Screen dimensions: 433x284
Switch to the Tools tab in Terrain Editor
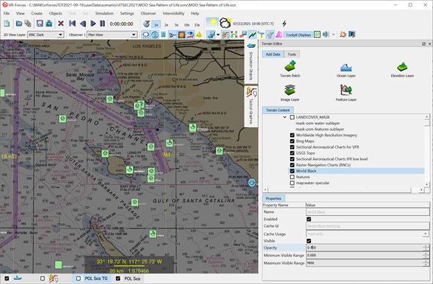[x=291, y=54]
